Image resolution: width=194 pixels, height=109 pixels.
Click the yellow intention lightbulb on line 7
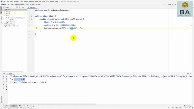point(36,28)
